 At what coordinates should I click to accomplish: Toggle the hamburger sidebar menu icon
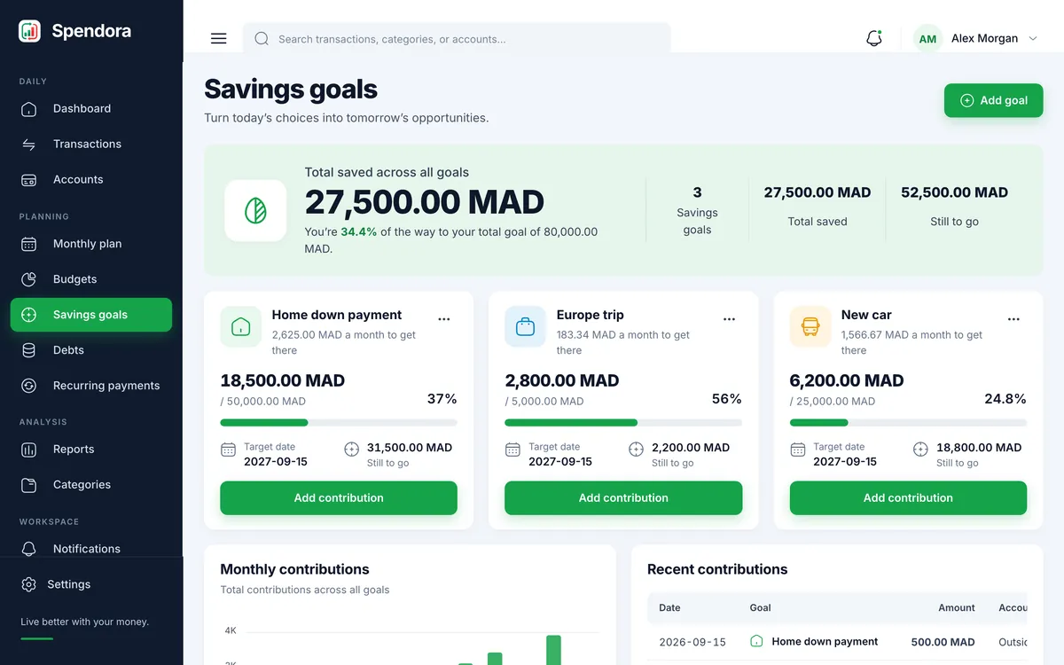pos(218,38)
